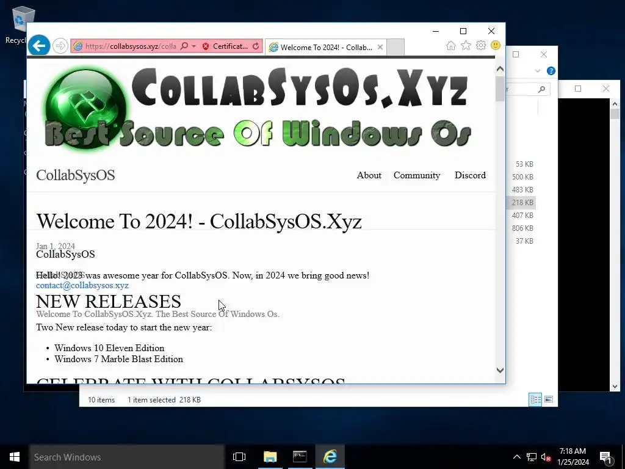Open the network status tray icon
The width and height of the screenshot is (625, 469).
point(532,457)
